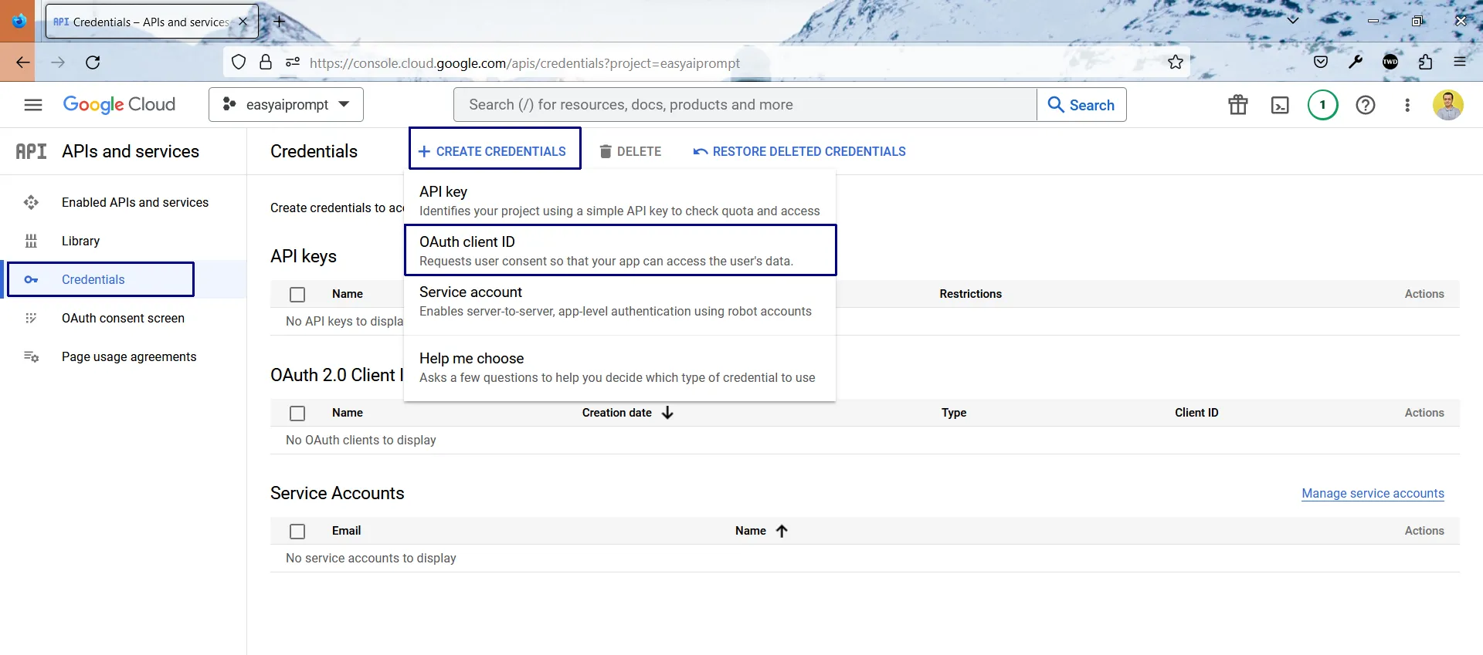Viewport: 1483px width, 655px height.
Task: Open a new browser tab
Action: pyautogui.click(x=280, y=22)
